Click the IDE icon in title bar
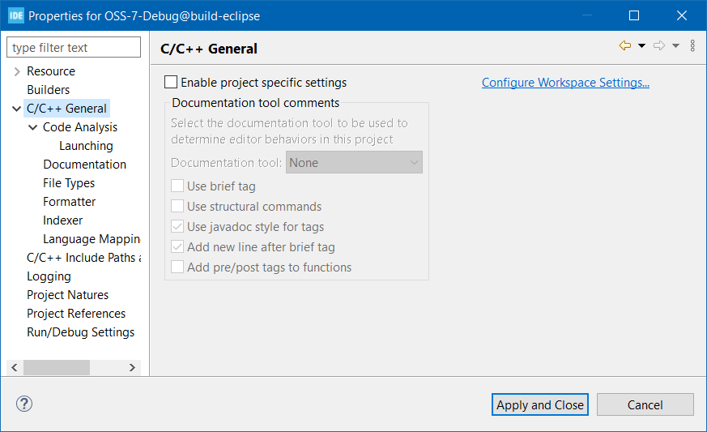This screenshot has width=707, height=432. [x=16, y=15]
